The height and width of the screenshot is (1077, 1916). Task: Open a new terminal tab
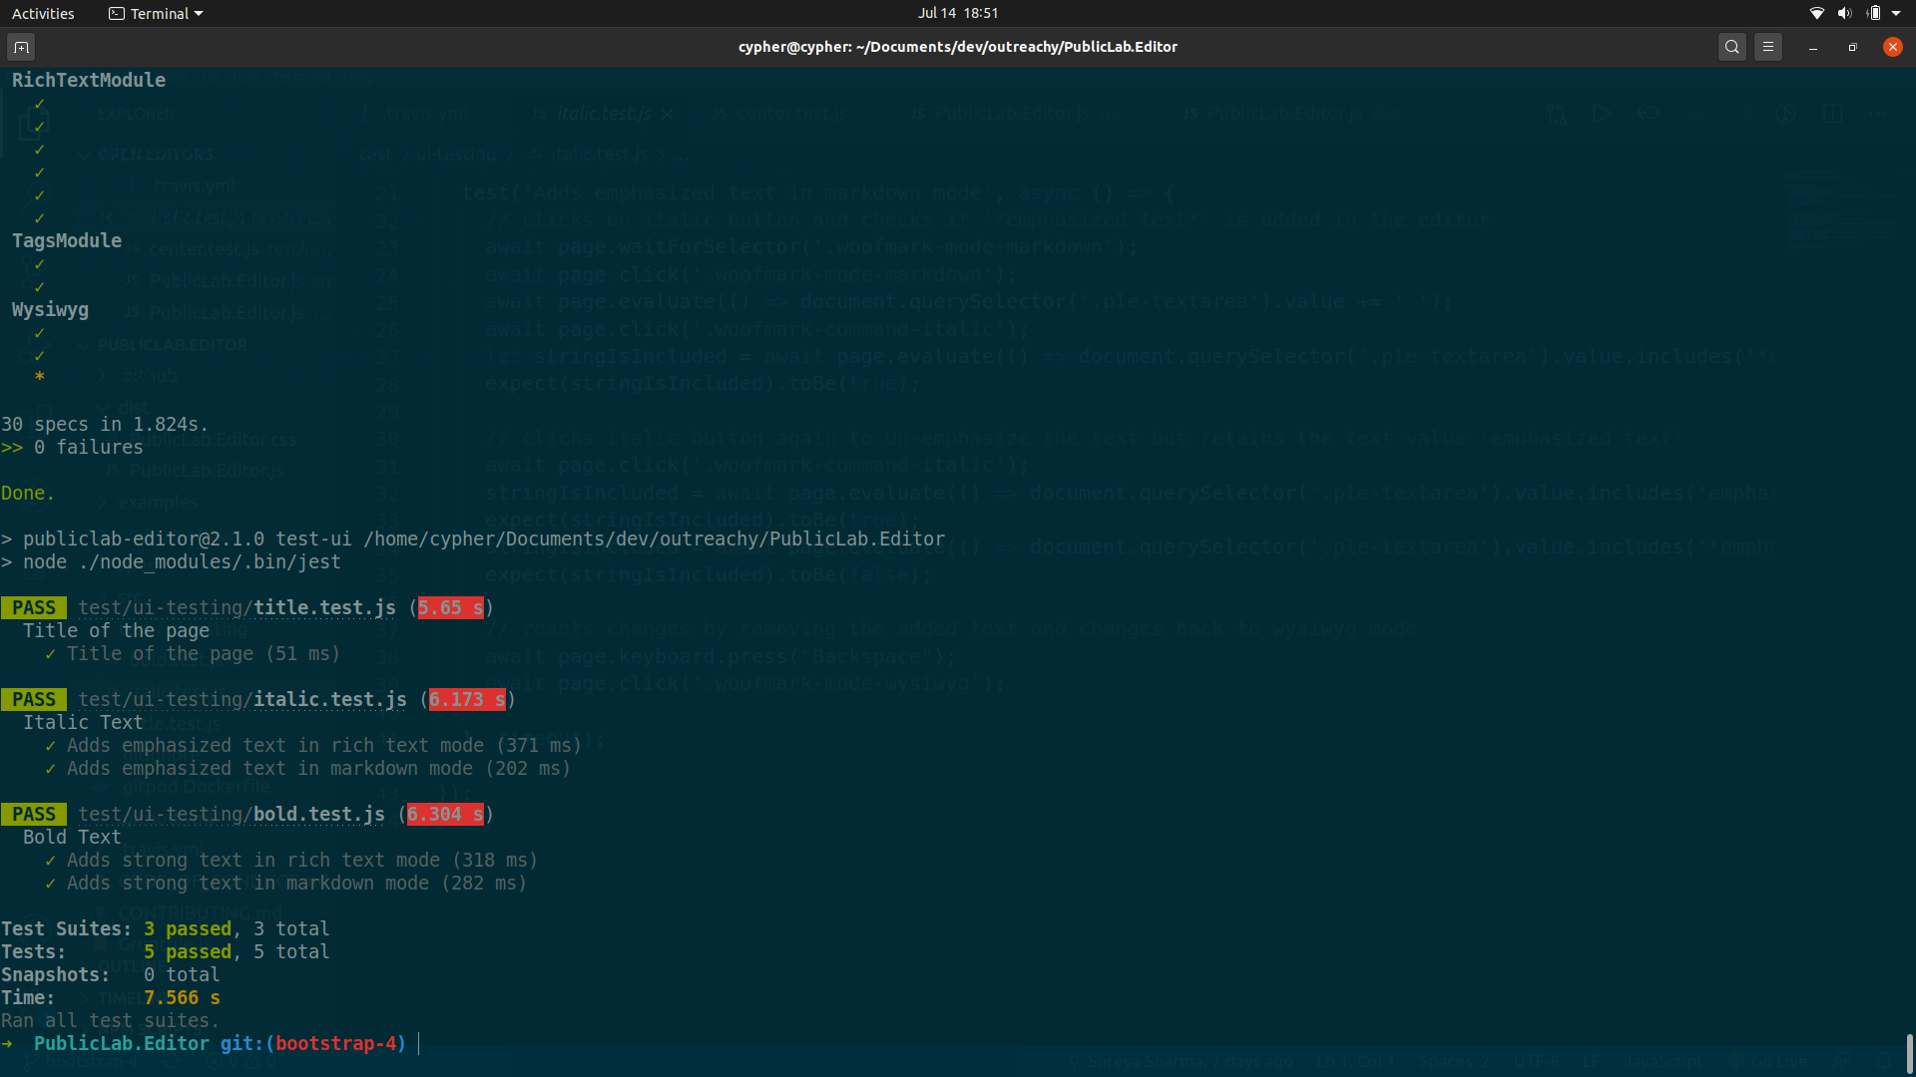coord(21,47)
